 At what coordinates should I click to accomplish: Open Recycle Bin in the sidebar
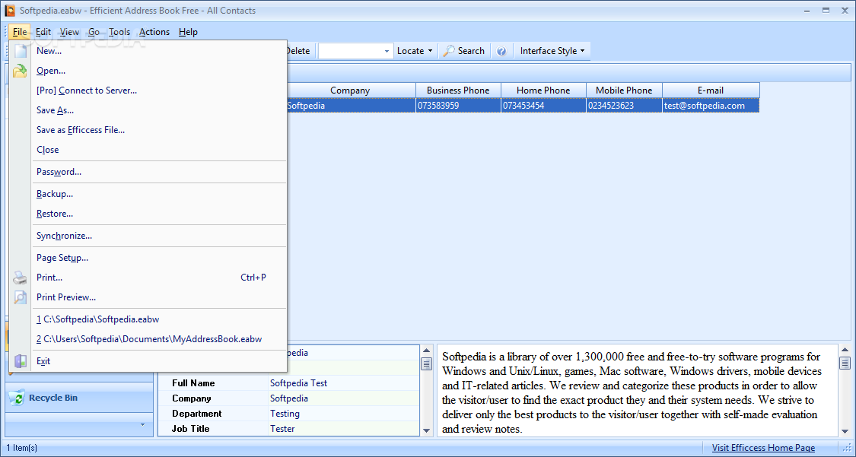79,398
